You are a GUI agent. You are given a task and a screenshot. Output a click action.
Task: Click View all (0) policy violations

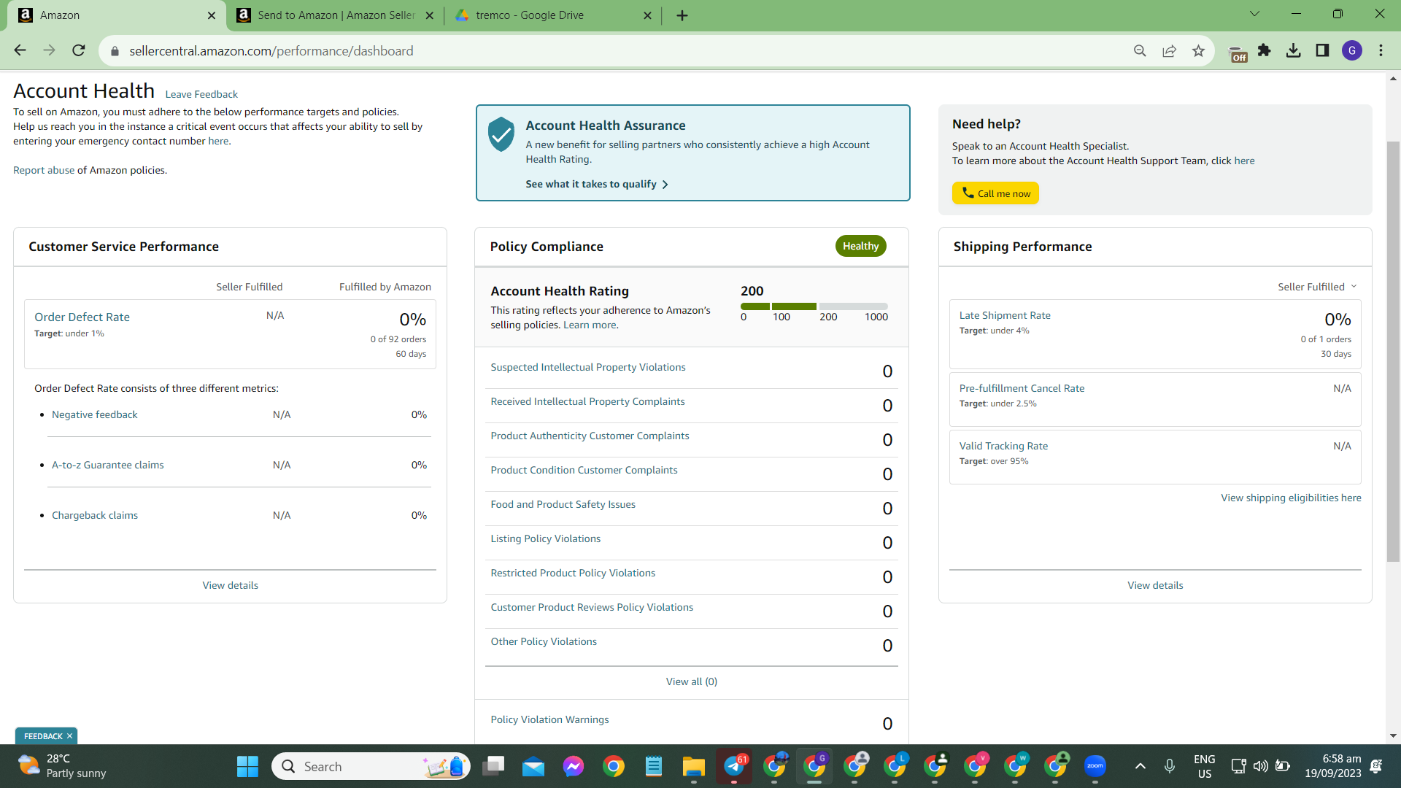click(692, 681)
